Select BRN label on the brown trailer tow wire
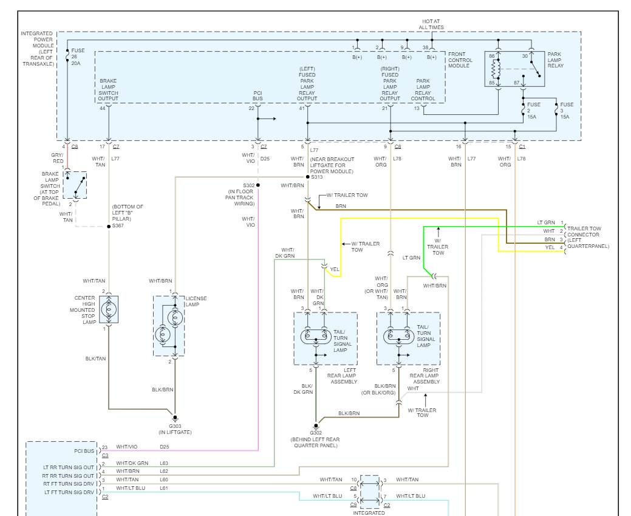 (341, 206)
